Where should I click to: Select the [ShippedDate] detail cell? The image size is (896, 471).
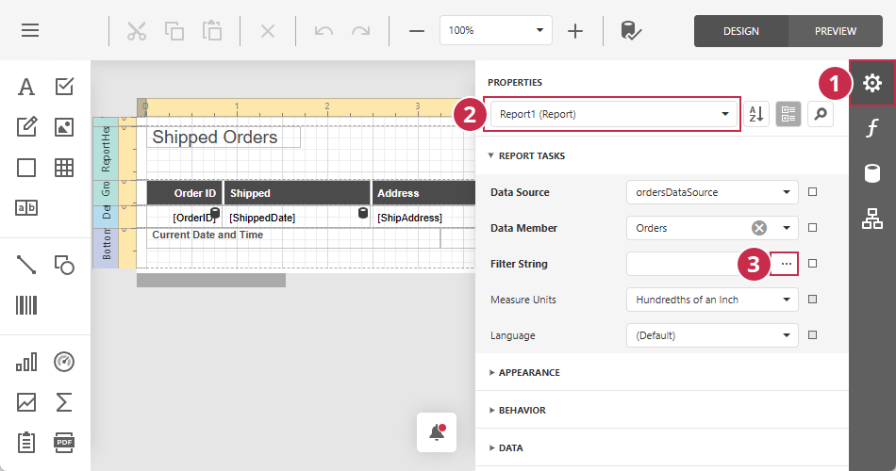click(x=297, y=218)
